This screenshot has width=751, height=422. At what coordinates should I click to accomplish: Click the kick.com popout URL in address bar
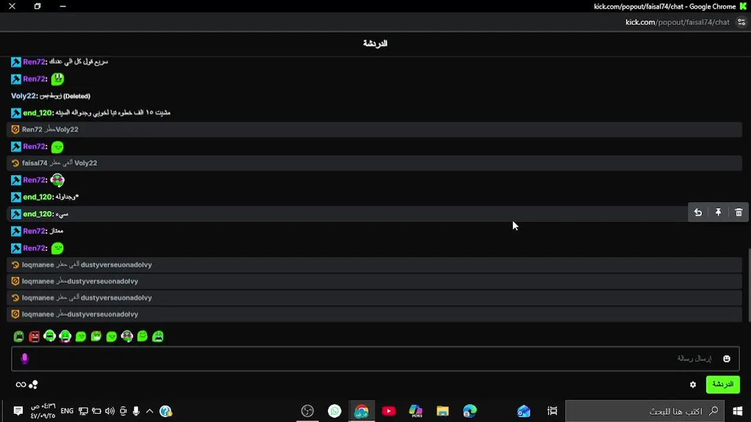tap(678, 22)
